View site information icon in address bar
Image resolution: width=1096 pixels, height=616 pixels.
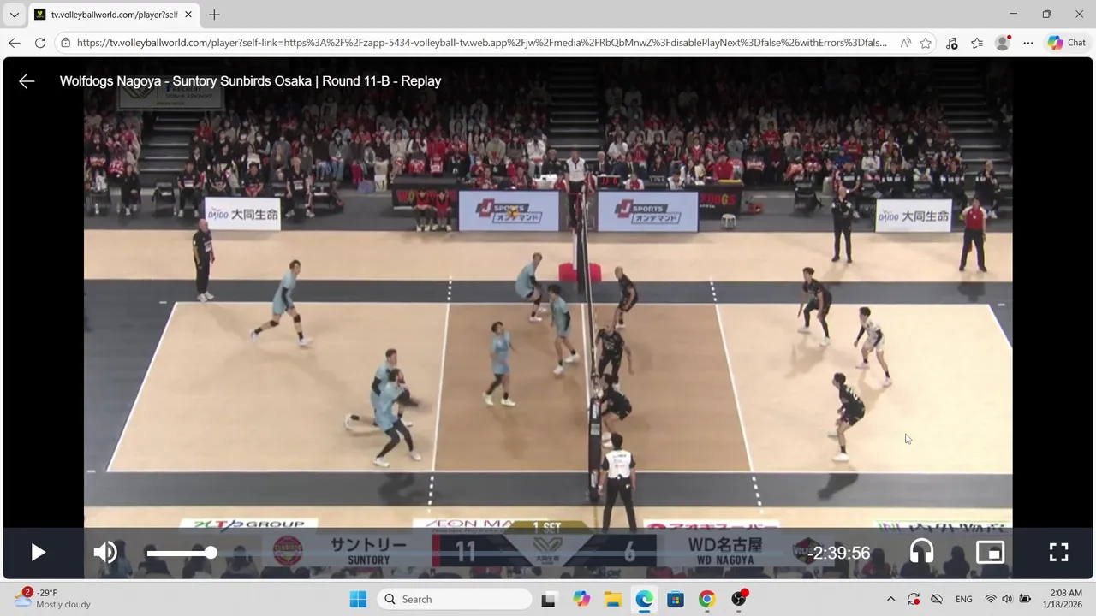point(66,43)
